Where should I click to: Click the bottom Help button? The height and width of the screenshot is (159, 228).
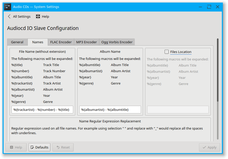16,147
